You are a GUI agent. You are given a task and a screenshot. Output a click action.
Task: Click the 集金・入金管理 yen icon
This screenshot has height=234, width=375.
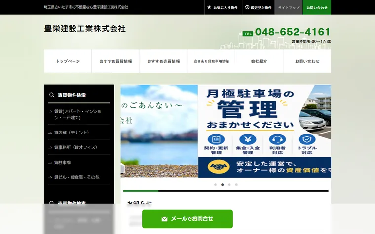[x=248, y=139]
